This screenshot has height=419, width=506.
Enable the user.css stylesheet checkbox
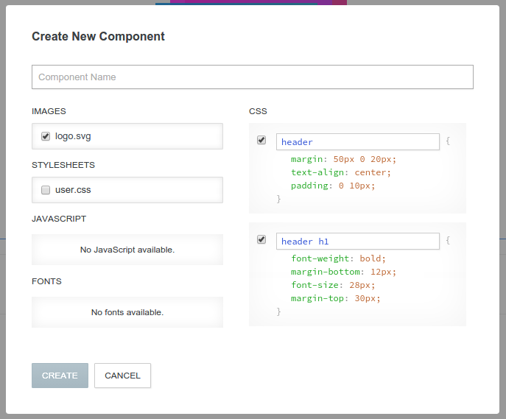46,190
